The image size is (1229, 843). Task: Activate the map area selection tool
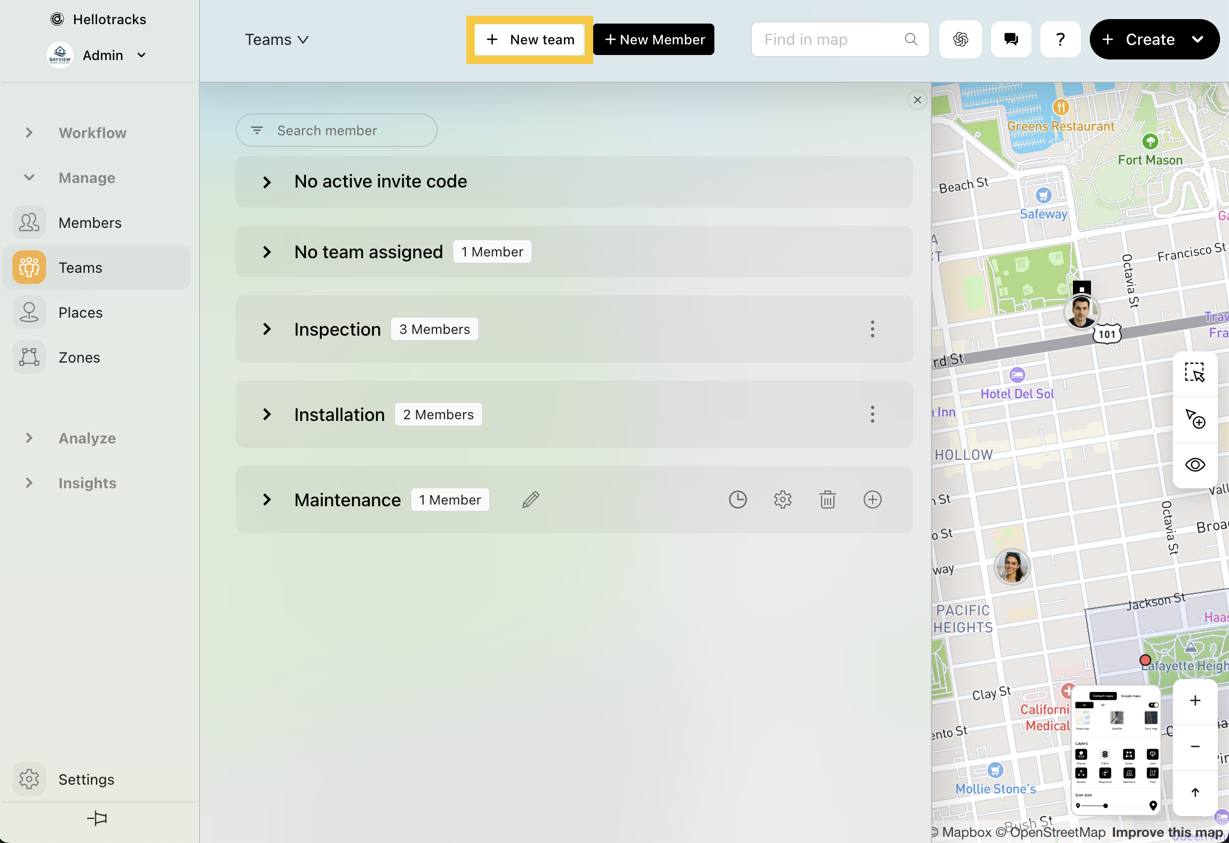click(1195, 373)
